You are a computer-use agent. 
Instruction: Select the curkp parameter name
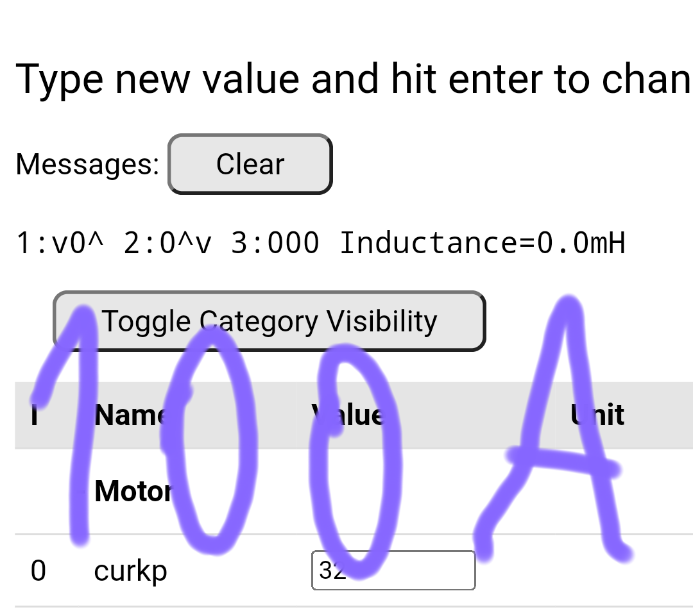tap(130, 570)
